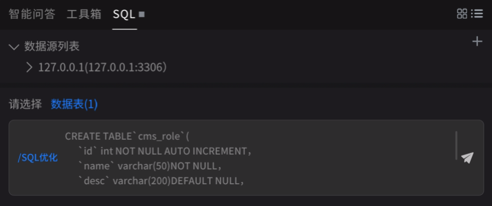
Task: Click the input box scrollbar handle
Action: click(456, 146)
